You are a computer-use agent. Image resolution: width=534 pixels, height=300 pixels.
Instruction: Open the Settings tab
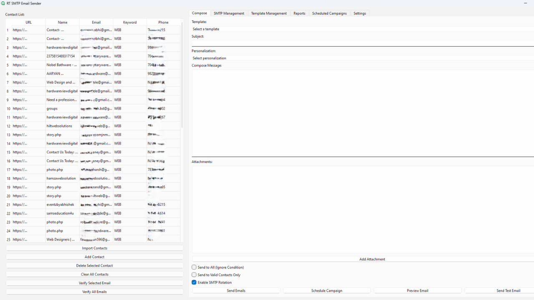coord(359,13)
